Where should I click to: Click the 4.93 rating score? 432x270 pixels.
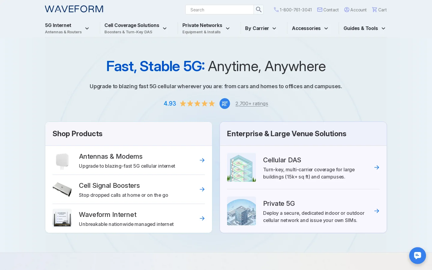[170, 103]
